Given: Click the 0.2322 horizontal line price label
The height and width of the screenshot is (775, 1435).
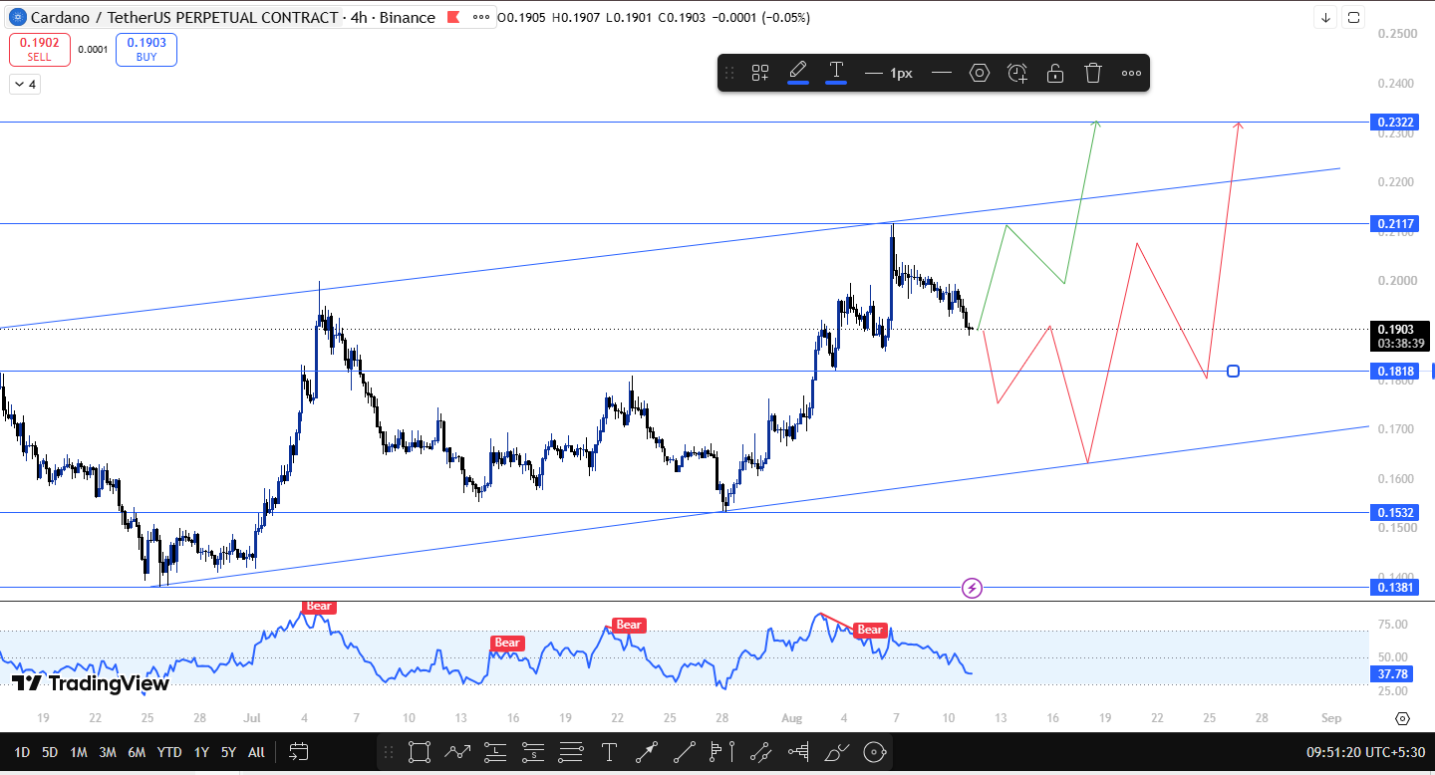Looking at the screenshot, I should pyautogui.click(x=1395, y=123).
